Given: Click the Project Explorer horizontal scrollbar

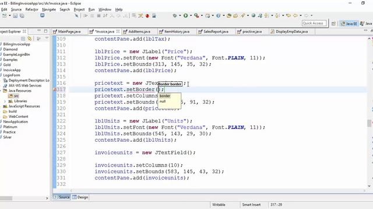Looking at the screenshot, I should pyautogui.click(x=6, y=198).
